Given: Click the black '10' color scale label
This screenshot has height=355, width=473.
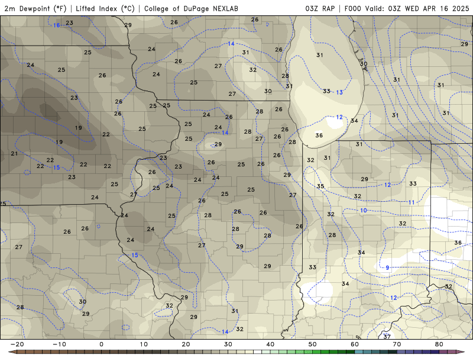Looking at the screenshot, I should 144,344.
